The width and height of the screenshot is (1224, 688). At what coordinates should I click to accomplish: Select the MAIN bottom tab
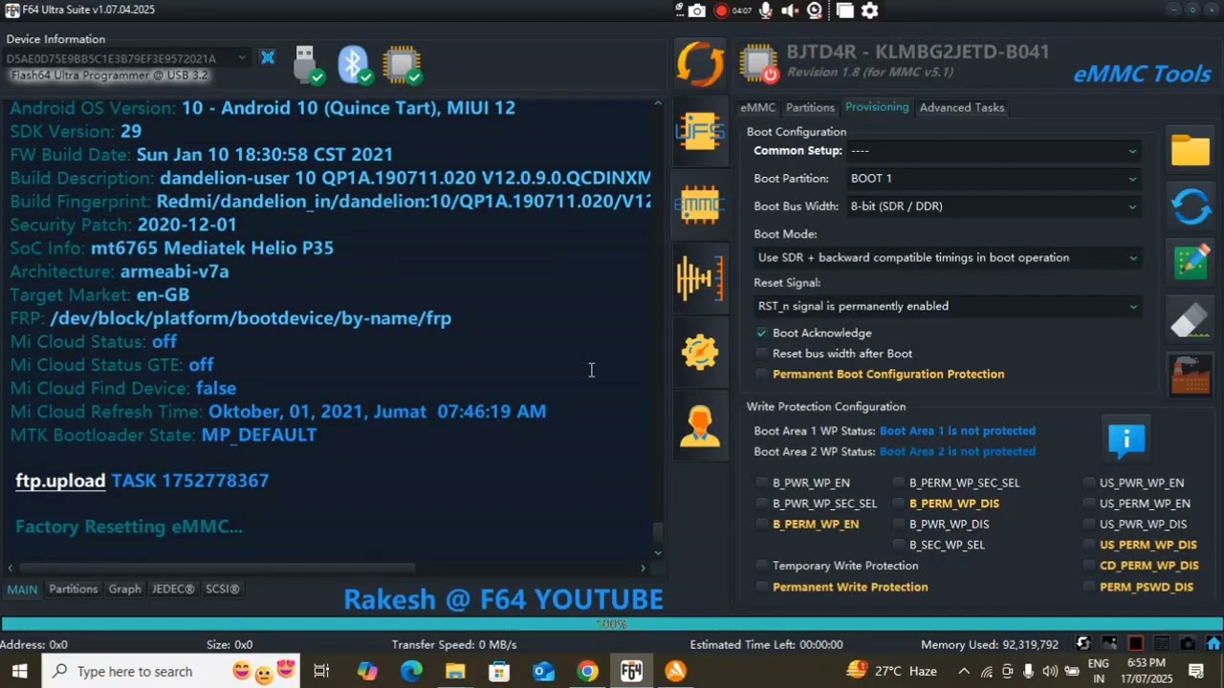coord(22,590)
